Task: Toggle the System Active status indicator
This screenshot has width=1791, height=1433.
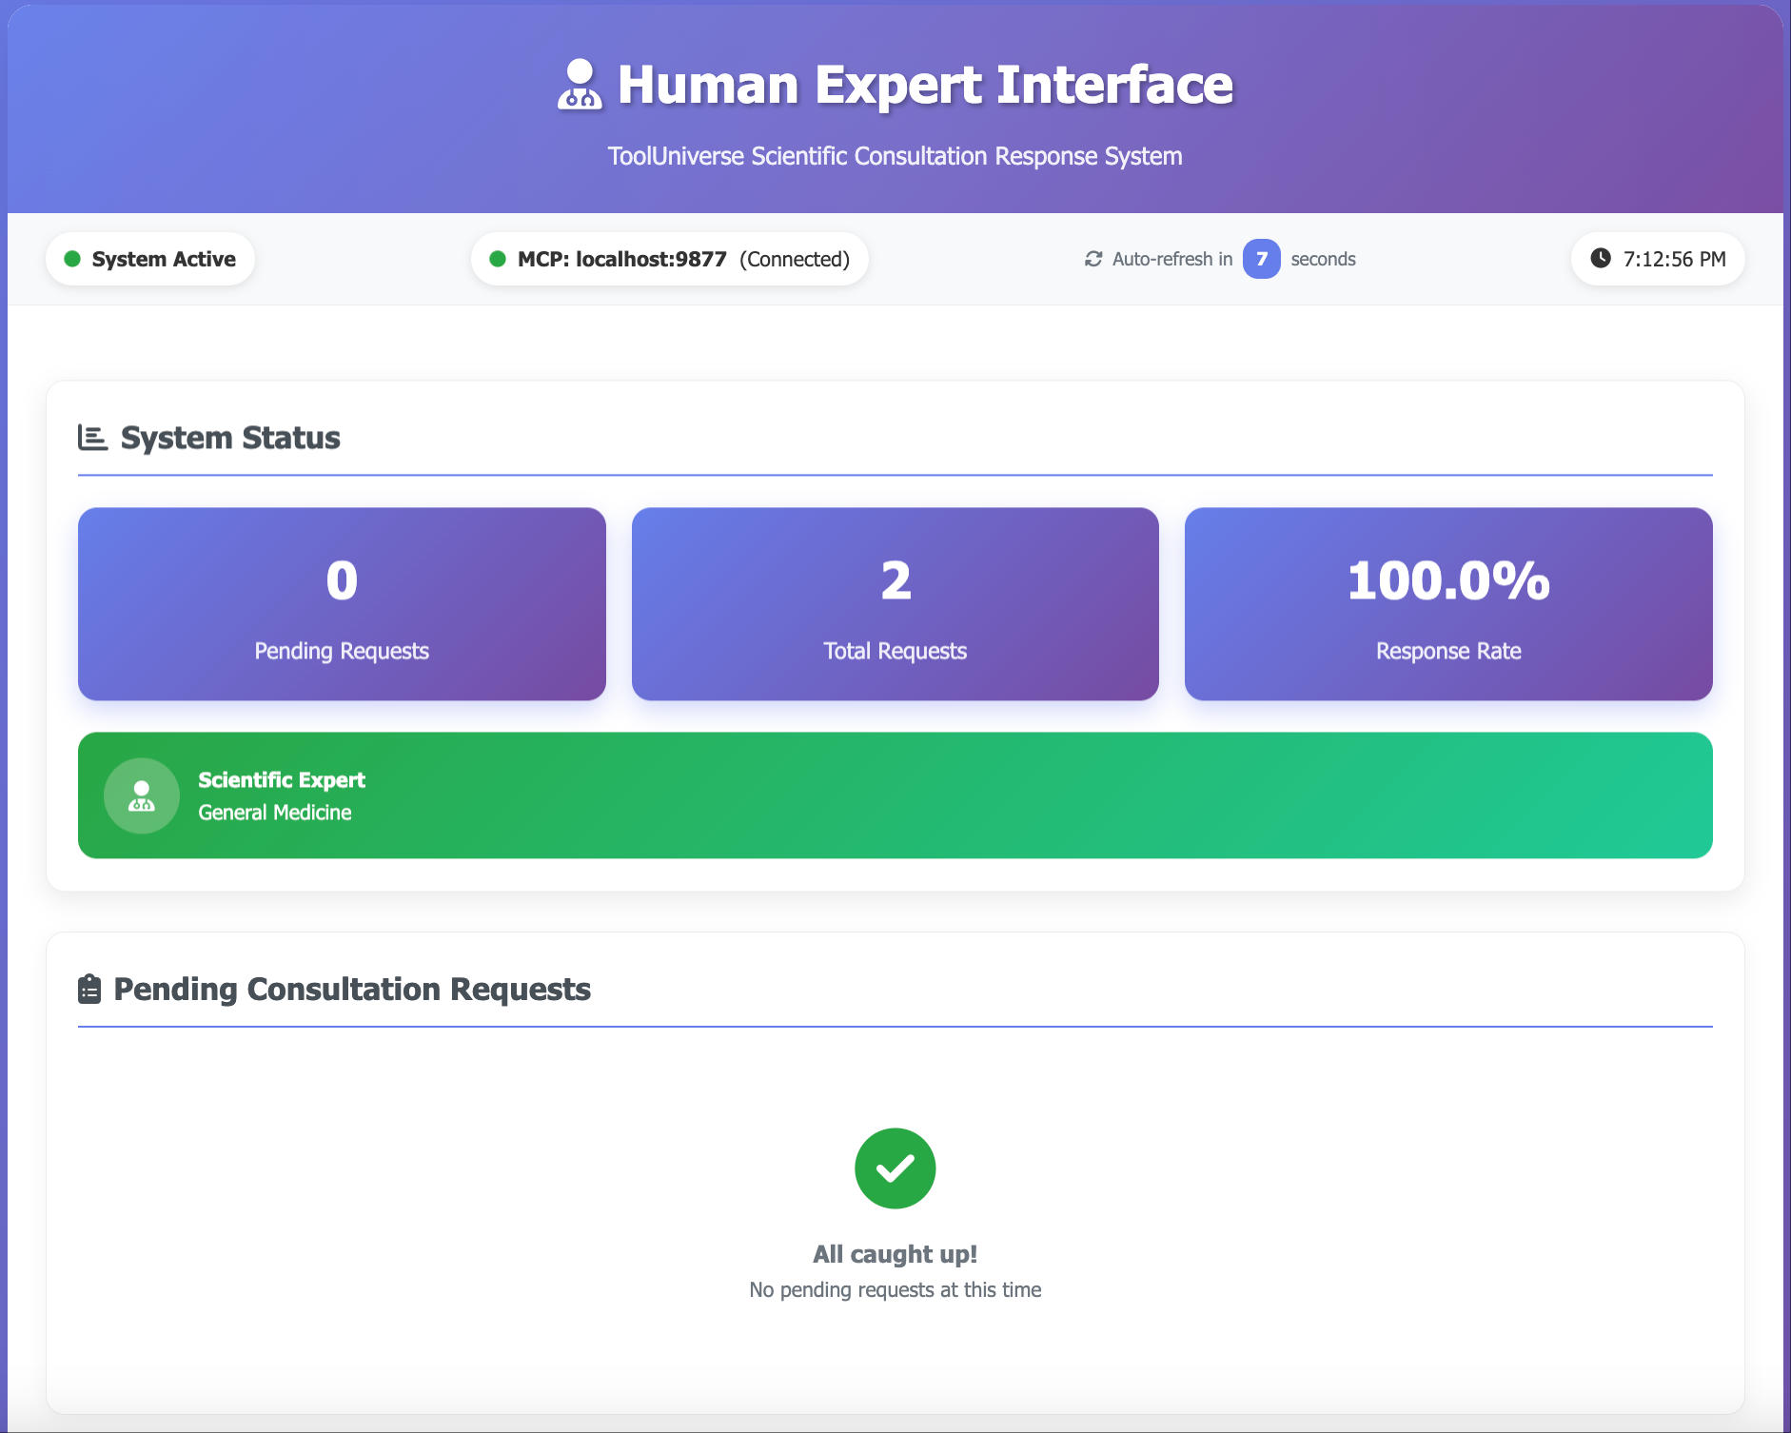Action: pos(149,258)
